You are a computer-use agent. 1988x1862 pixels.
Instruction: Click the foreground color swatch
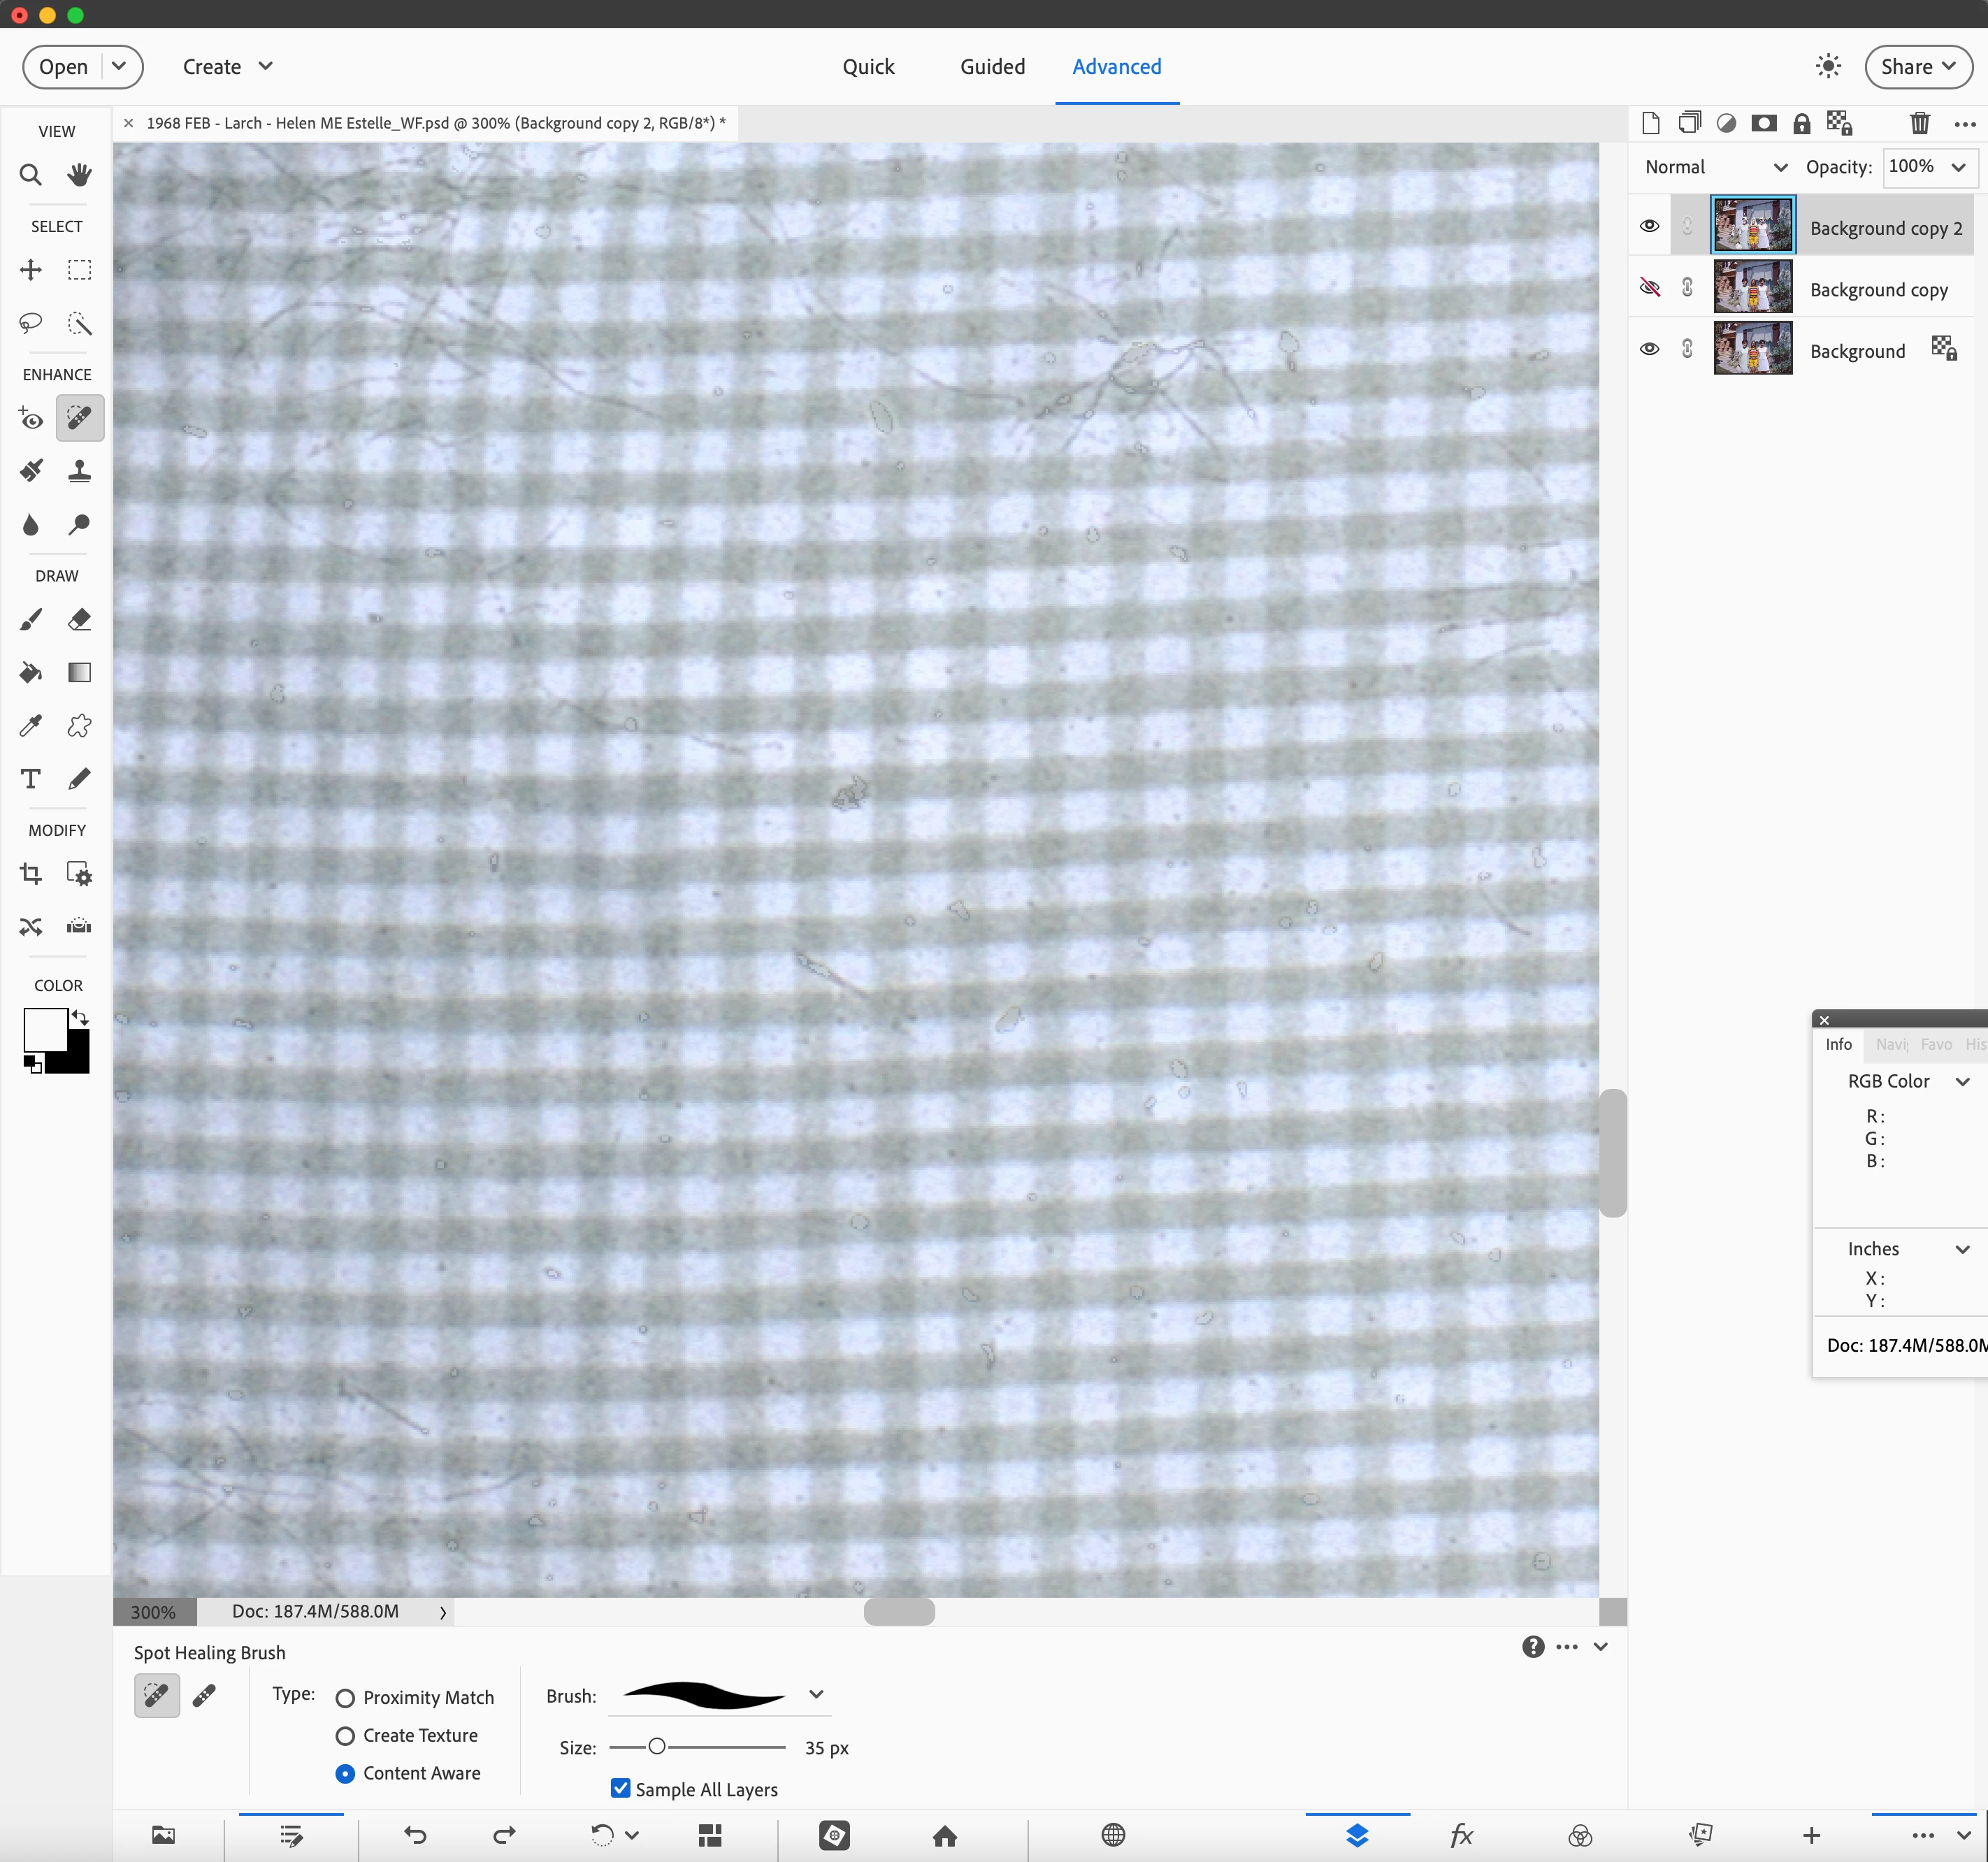point(45,1030)
